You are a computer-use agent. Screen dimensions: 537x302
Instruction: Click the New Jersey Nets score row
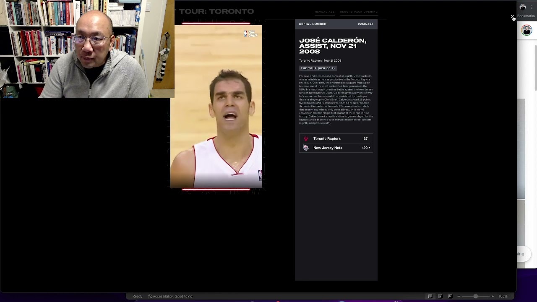pos(336,148)
